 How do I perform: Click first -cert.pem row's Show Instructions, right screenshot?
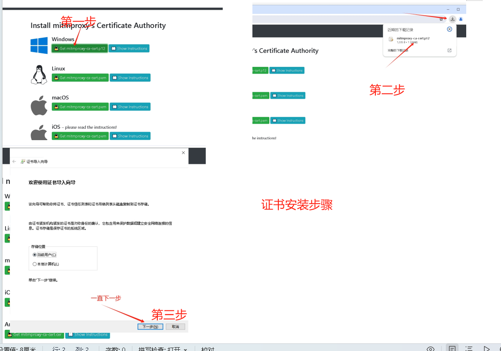[288, 96]
